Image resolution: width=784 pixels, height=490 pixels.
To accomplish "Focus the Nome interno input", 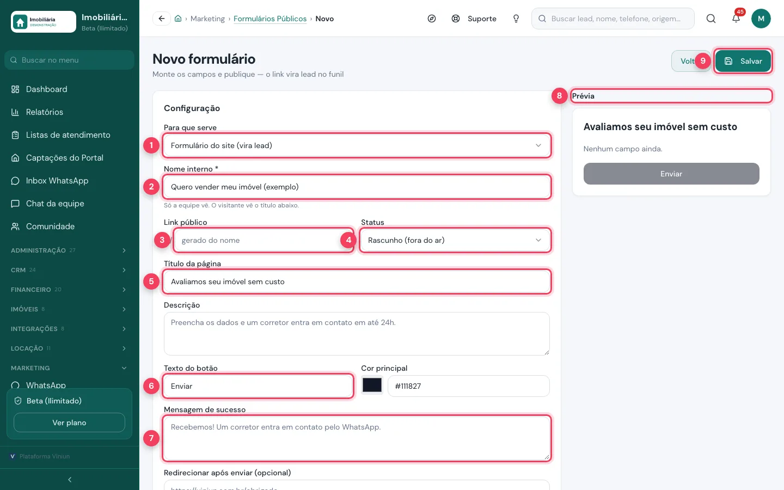I will point(357,187).
